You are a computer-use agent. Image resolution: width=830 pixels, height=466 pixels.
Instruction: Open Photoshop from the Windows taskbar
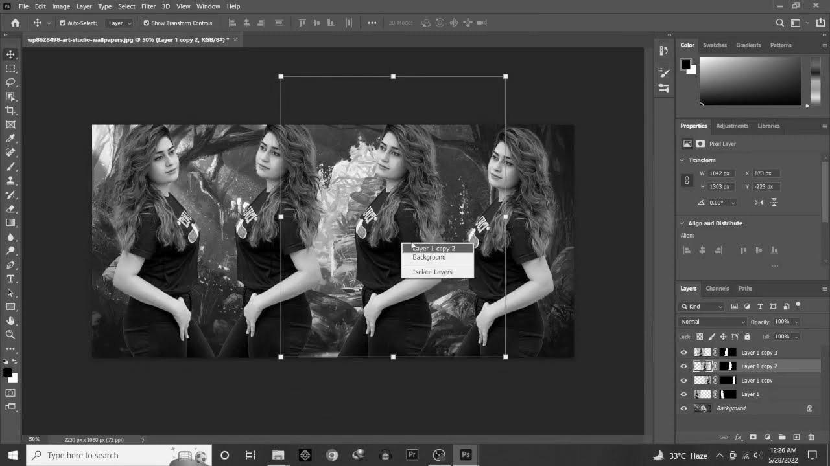[x=465, y=455]
